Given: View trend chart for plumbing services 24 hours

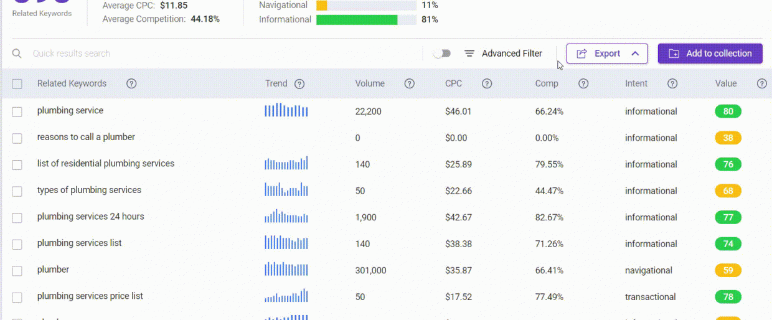Looking at the screenshot, I should pyautogui.click(x=286, y=216).
